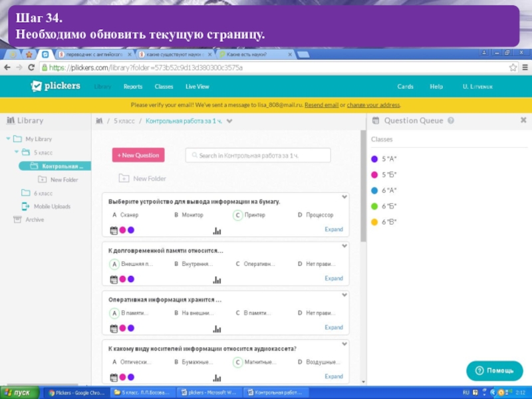Open the chevron menu on the printer question card

point(344,197)
